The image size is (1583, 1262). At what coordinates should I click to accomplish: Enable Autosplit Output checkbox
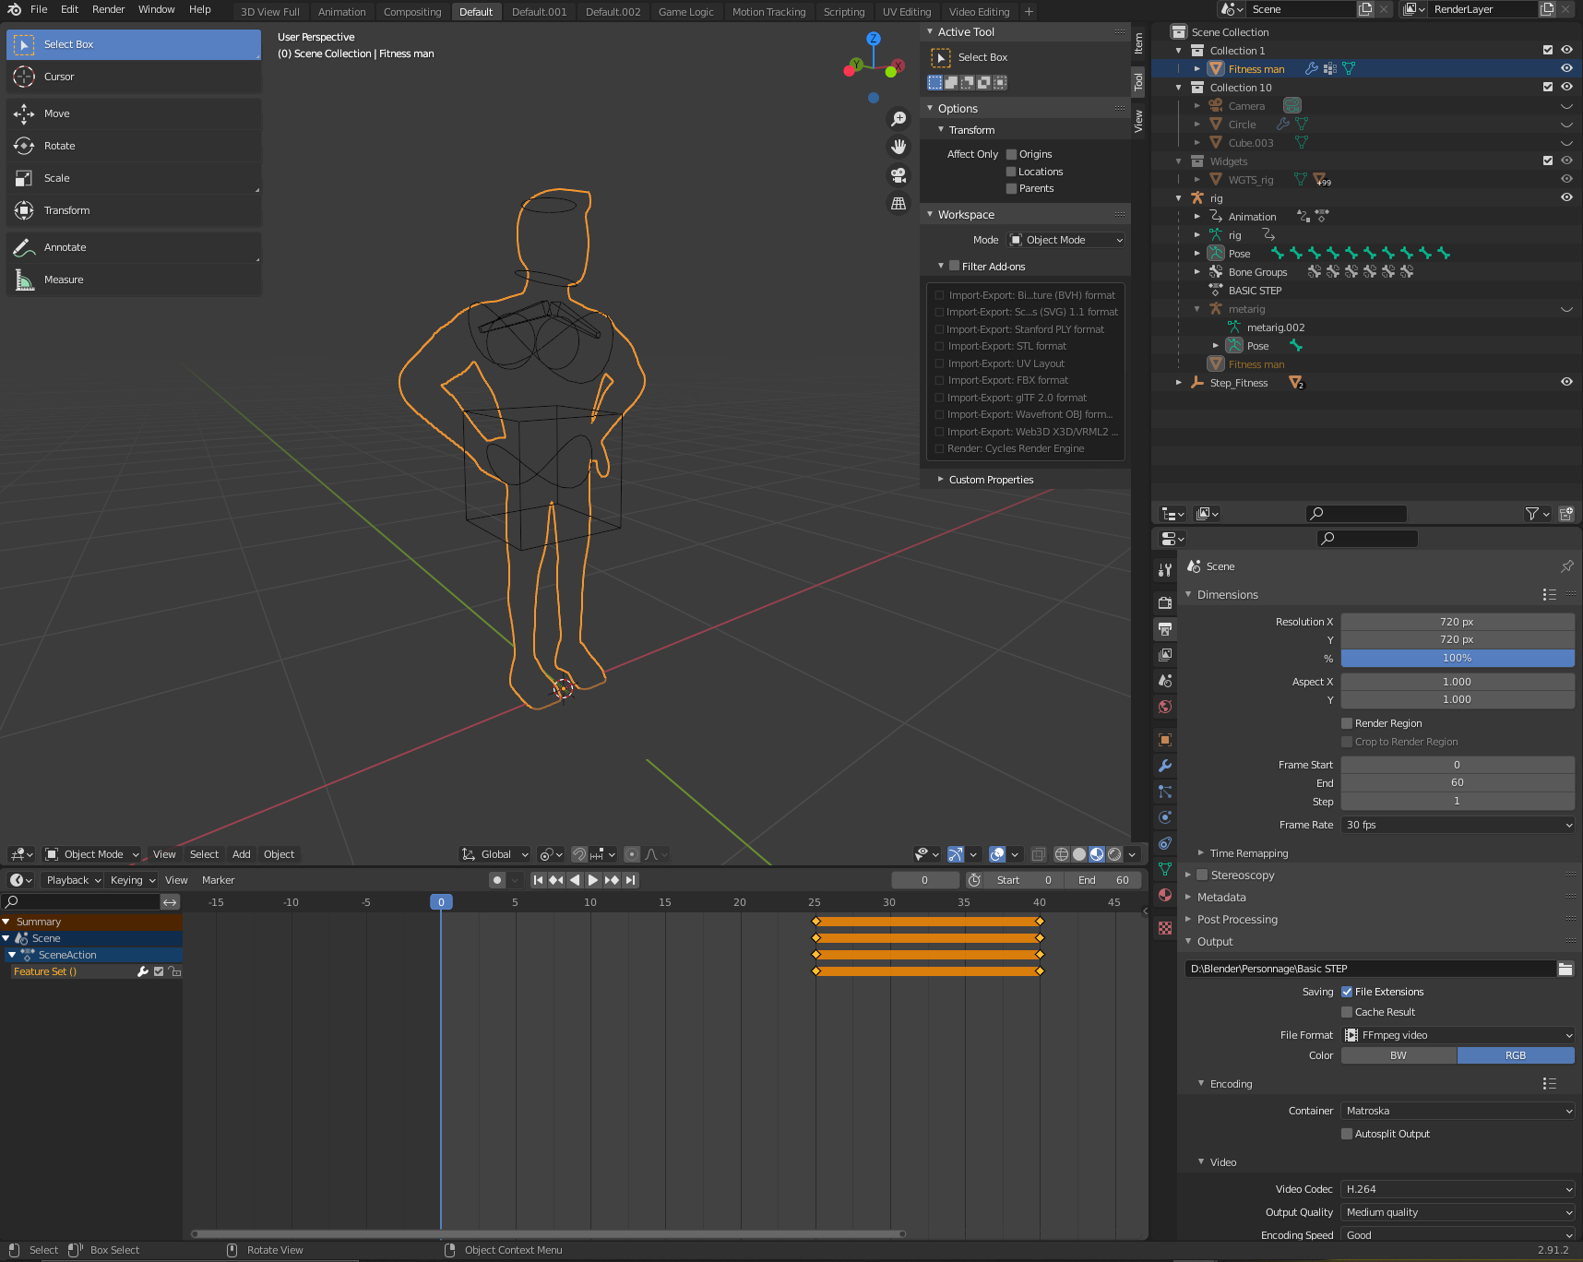click(x=1347, y=1134)
